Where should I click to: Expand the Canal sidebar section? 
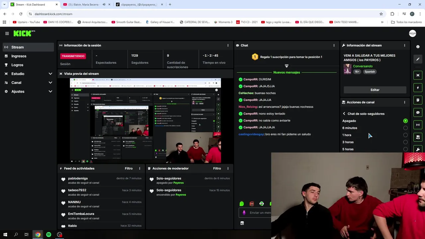coord(50,83)
